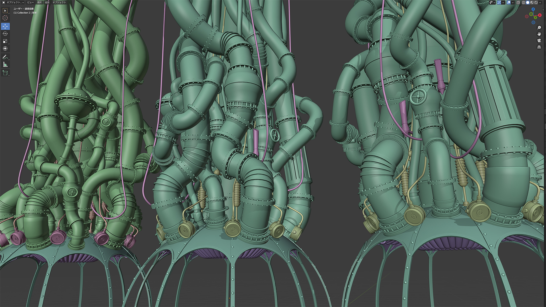Toggle the show gizmo button
This screenshot has width=546, height=307.
coord(499,3)
